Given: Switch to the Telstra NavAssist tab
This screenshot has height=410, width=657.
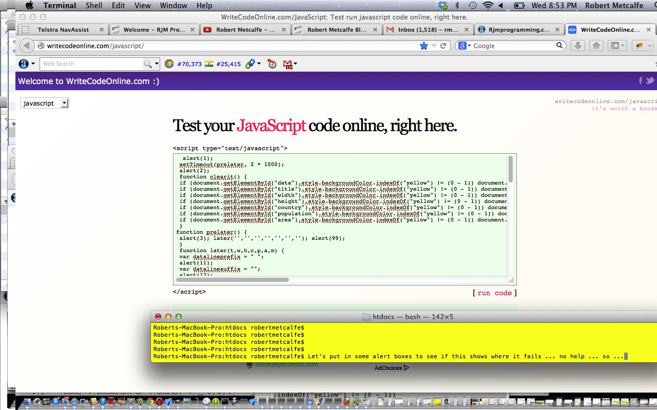Looking at the screenshot, I should click(63, 30).
